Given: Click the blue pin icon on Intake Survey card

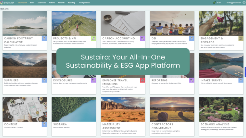Looking at the screenshot, I should point(241,80).
